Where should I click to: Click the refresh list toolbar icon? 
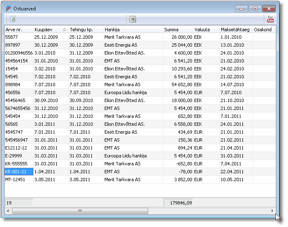click(13, 19)
